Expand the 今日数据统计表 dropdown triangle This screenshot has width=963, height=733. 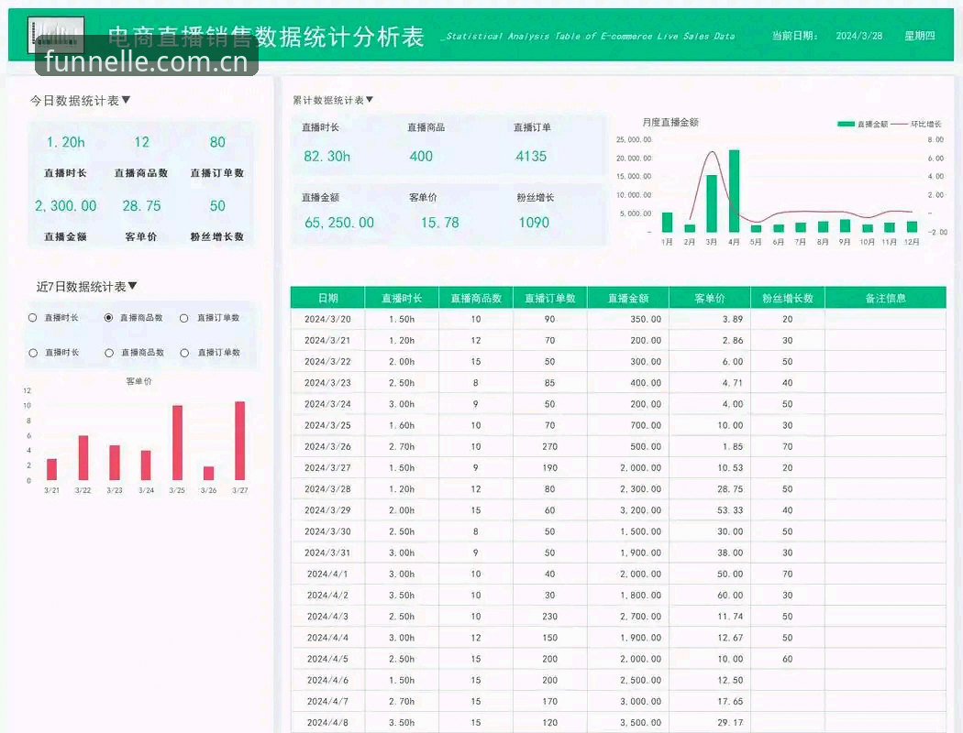(x=126, y=99)
